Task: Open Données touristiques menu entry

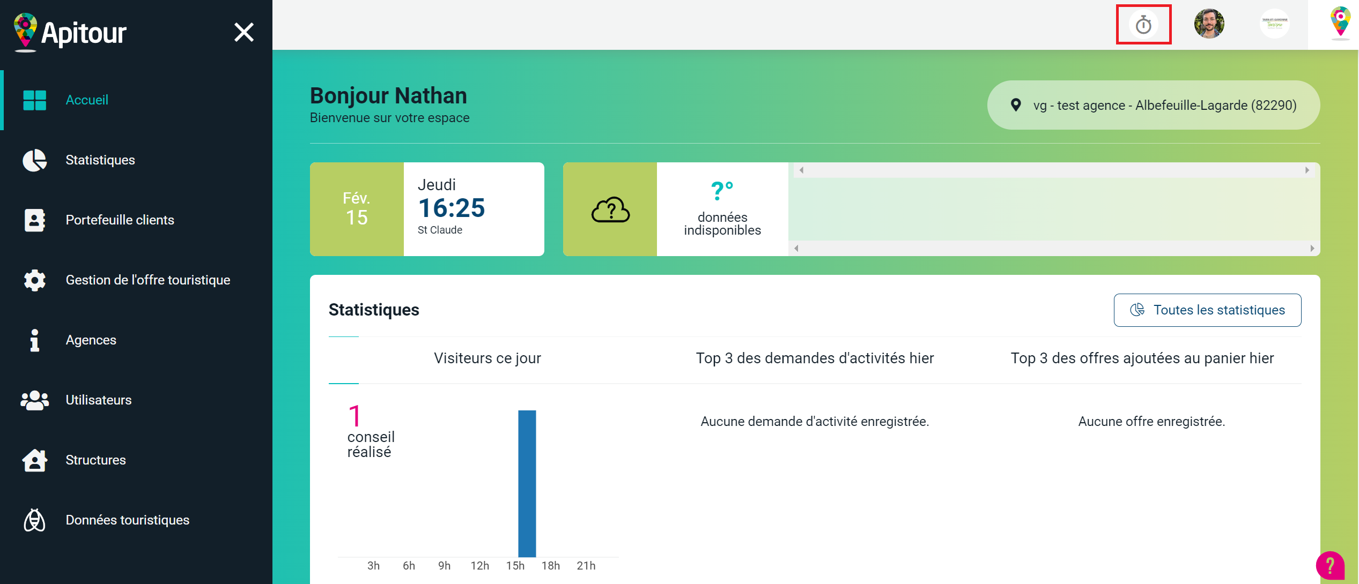Action: tap(127, 520)
